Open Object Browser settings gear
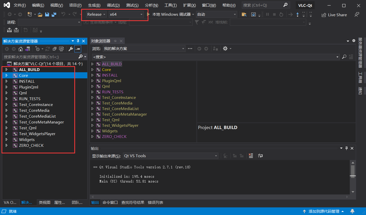The image size is (366, 215). point(226,48)
